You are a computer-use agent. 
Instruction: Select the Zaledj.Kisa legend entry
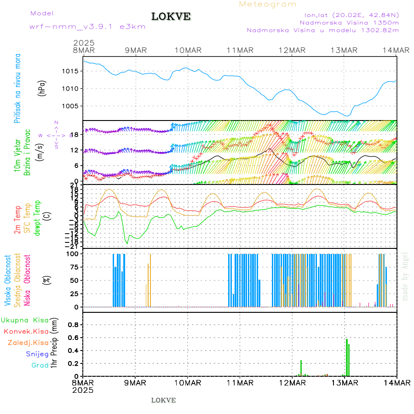[x=28, y=342]
